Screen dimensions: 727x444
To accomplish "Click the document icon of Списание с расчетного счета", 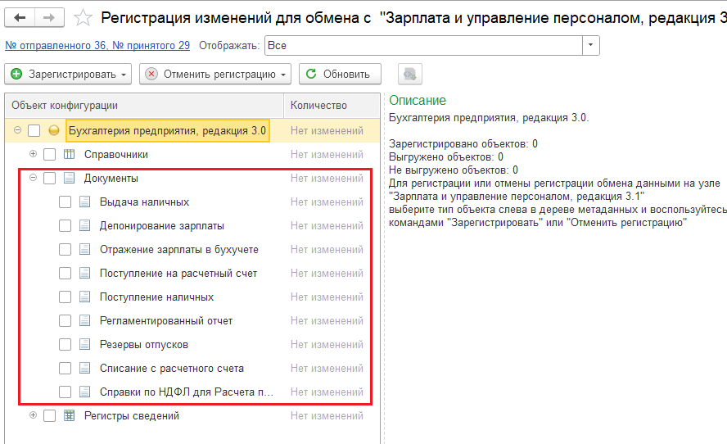I will coord(84,368).
